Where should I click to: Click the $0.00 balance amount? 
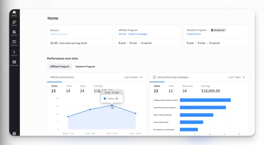pos(54,43)
